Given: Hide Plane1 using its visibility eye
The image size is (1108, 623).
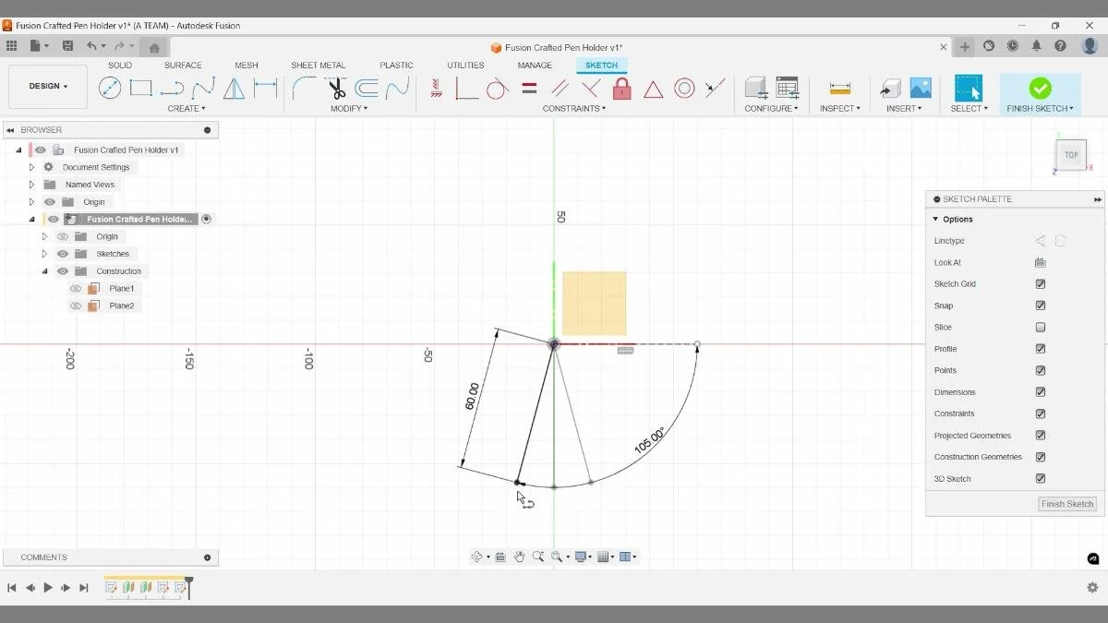Looking at the screenshot, I should point(76,288).
